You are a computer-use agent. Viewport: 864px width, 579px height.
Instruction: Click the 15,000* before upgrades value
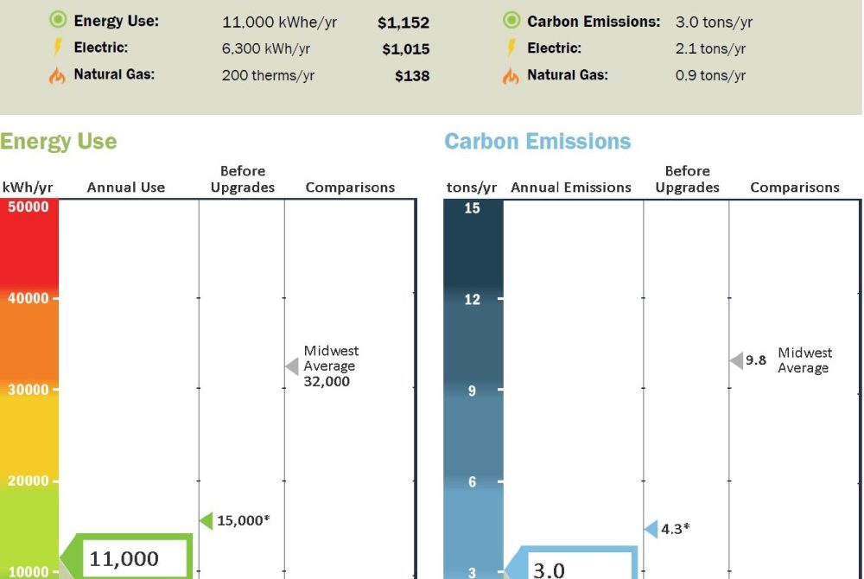point(244,520)
